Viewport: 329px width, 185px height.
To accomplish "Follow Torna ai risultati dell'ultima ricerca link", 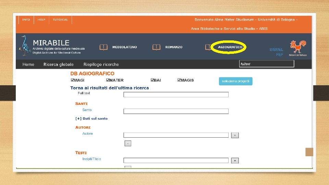I will coord(110,88).
